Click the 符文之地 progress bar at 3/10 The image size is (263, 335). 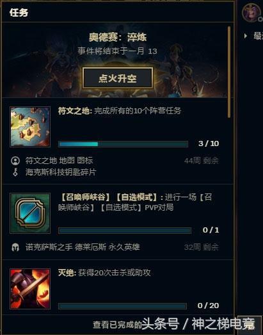click(x=123, y=144)
